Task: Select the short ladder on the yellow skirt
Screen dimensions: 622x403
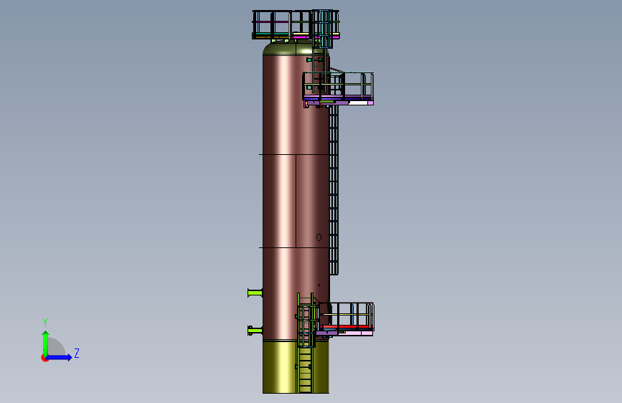Action: coord(306,370)
